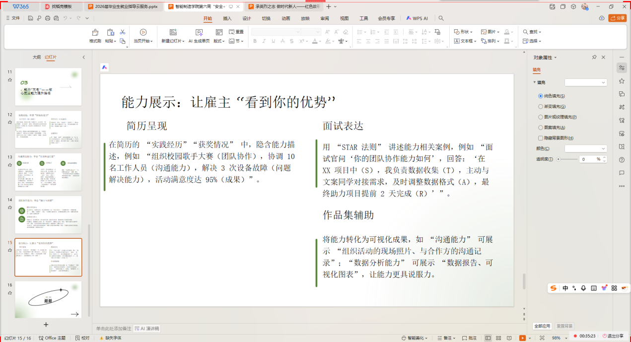631x342 pixels.
Task: Click the 重置 reset layout button
Action: [x=236, y=32]
